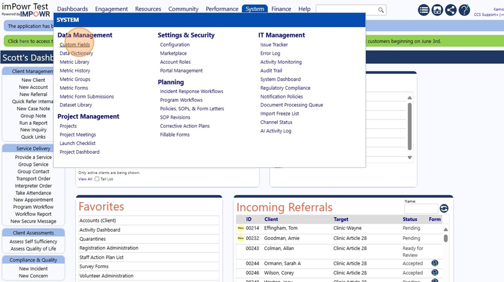Click Take Attendance sidebar link
This screenshot has height=282, width=504.
click(x=34, y=193)
